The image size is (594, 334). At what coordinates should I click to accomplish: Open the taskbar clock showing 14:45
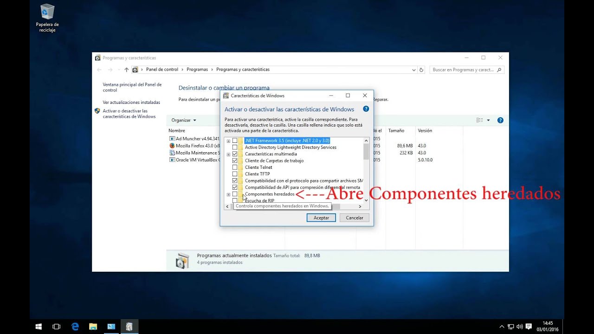click(x=548, y=327)
